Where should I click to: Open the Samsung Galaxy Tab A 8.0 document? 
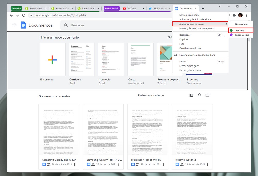pos(59,137)
